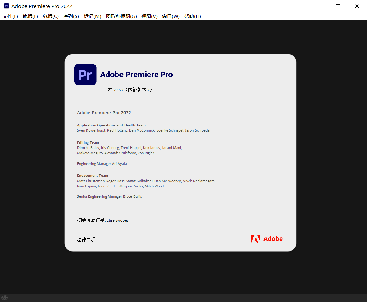
Task: Click the version text 版本 22.6.2
Action: 128,90
